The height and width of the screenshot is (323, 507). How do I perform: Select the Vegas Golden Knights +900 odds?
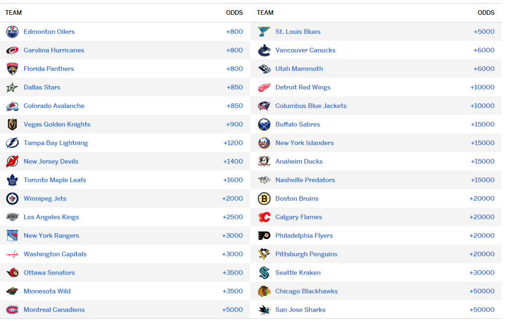pyautogui.click(x=234, y=124)
